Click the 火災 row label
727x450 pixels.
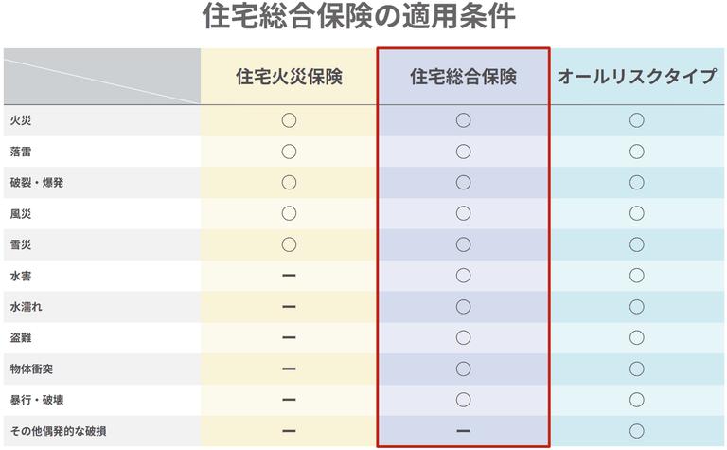[x=21, y=121]
